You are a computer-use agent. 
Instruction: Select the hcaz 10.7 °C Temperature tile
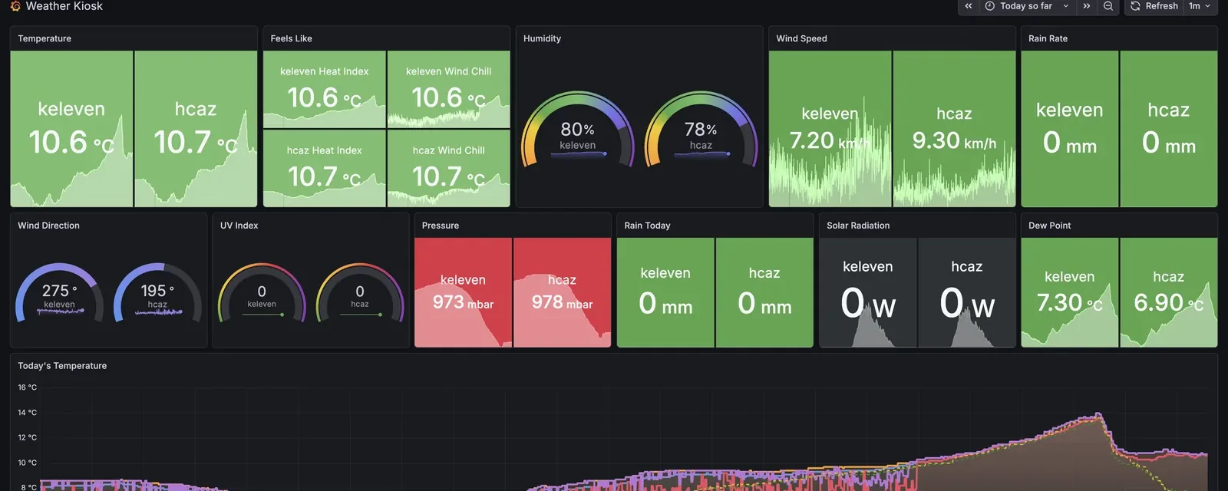point(196,129)
